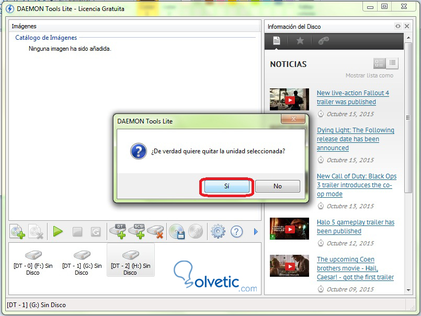Viewport: 421px width, 316px height.
Task: Click the news scrollbar down arrow
Action: [408, 290]
